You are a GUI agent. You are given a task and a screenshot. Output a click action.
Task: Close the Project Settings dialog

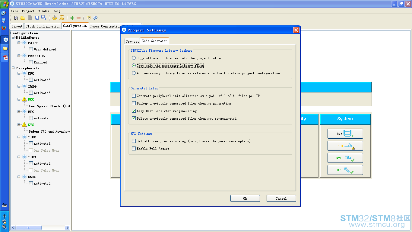(x=296, y=30)
